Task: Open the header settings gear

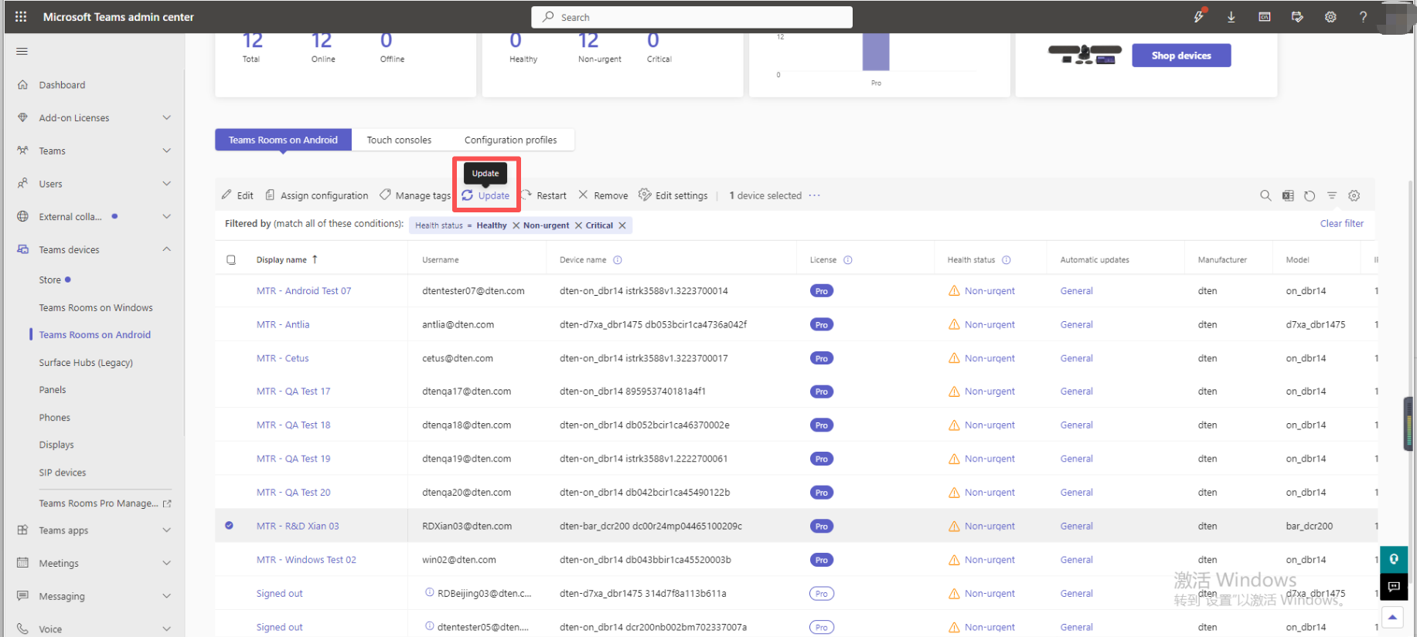Action: click(1330, 17)
